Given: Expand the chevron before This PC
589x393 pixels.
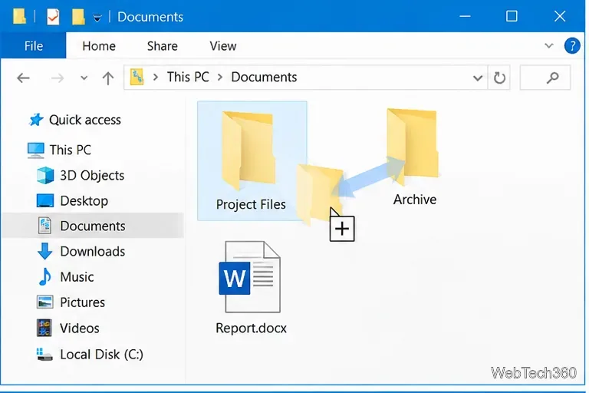Looking at the screenshot, I should pos(156,78).
